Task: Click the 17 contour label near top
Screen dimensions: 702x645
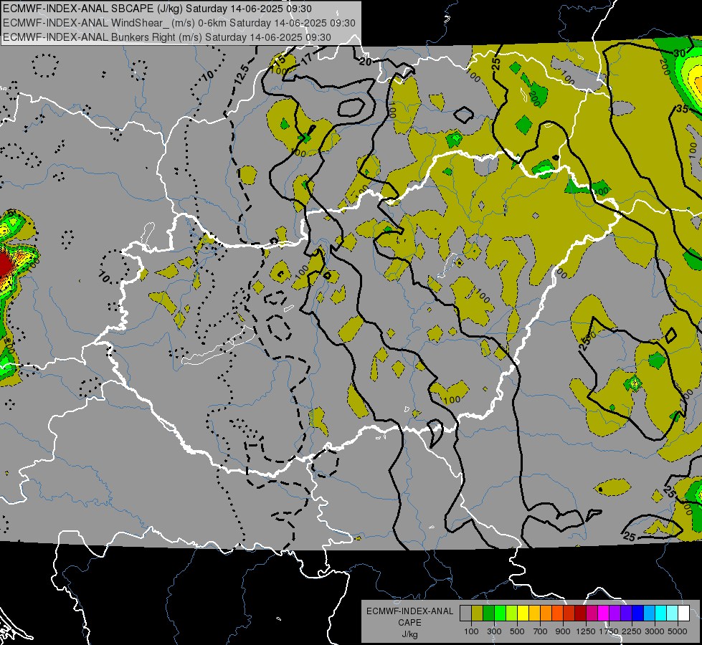Action: click(306, 58)
